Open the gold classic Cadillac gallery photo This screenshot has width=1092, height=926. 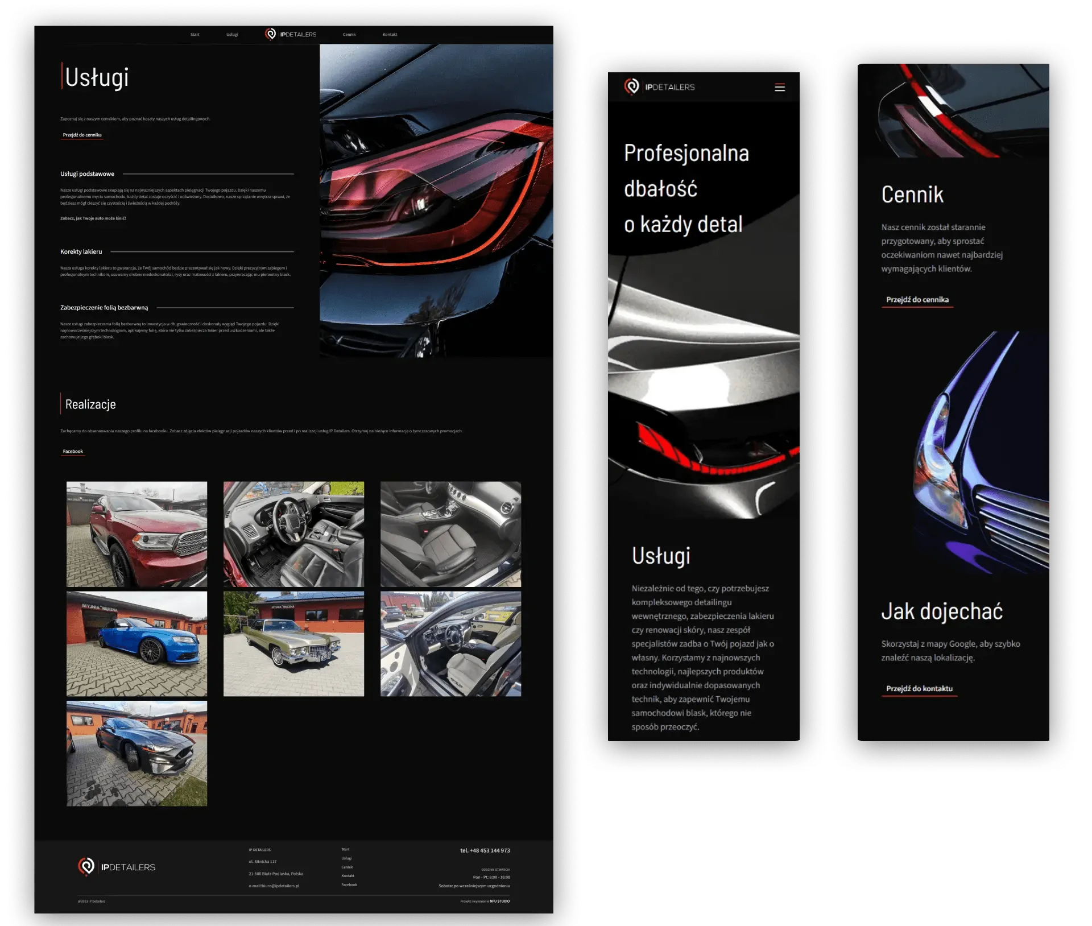[x=293, y=643]
